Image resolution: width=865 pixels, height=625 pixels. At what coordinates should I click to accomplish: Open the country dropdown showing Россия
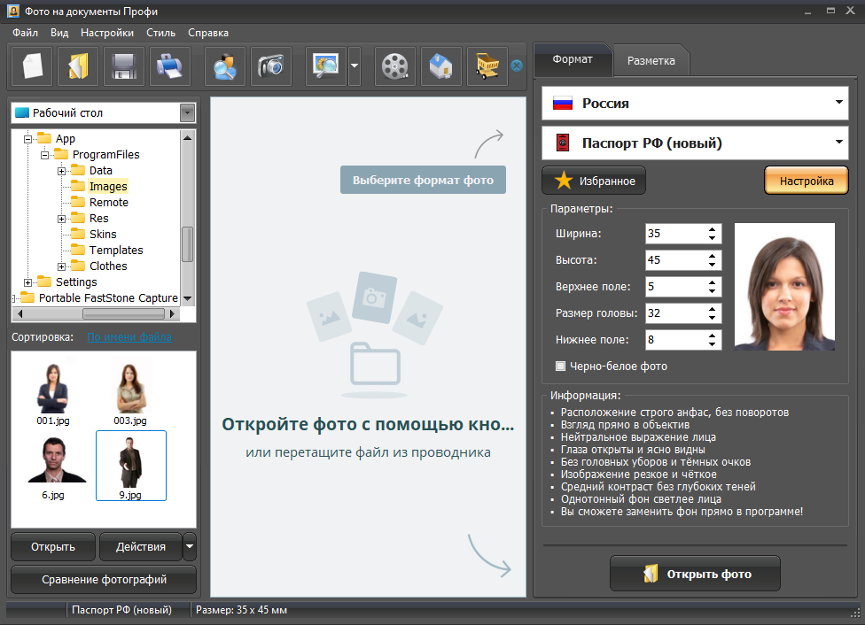(x=838, y=103)
